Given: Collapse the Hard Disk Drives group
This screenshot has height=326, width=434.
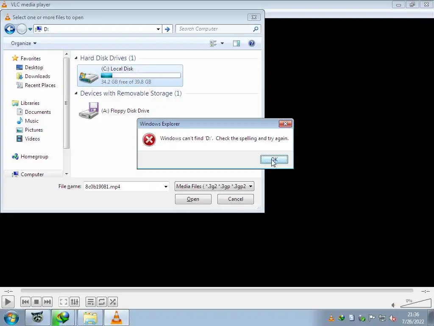Looking at the screenshot, I should (x=76, y=58).
